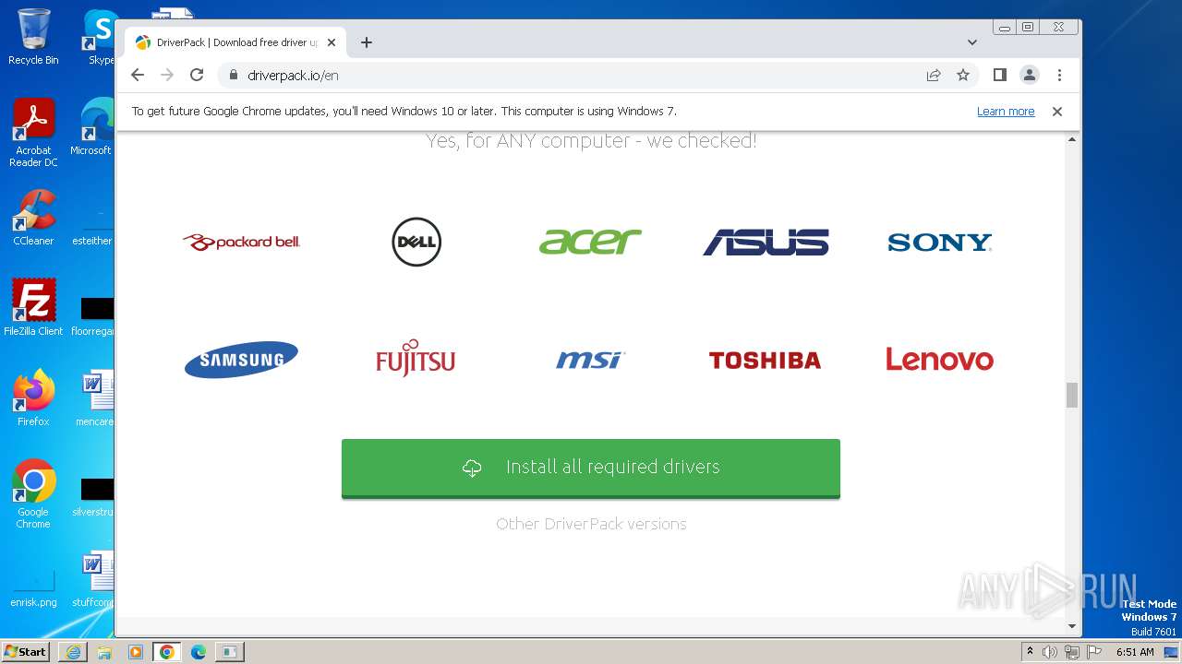Expand the tab search dropdown

tap(972, 42)
